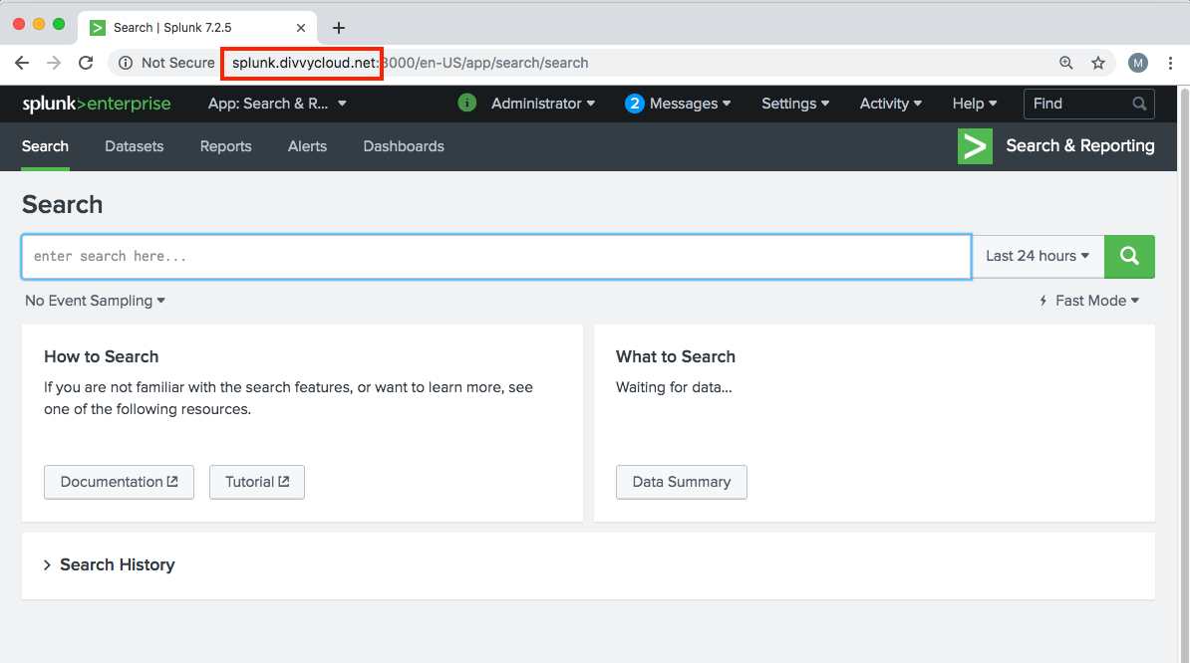
Task: Click the 'Waiting for data...' text
Action: pyautogui.click(x=674, y=387)
